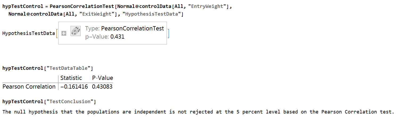The image size is (402, 123).
Task: Click the 'p-Value: 0.431' summary line
Action: (x=105, y=37)
